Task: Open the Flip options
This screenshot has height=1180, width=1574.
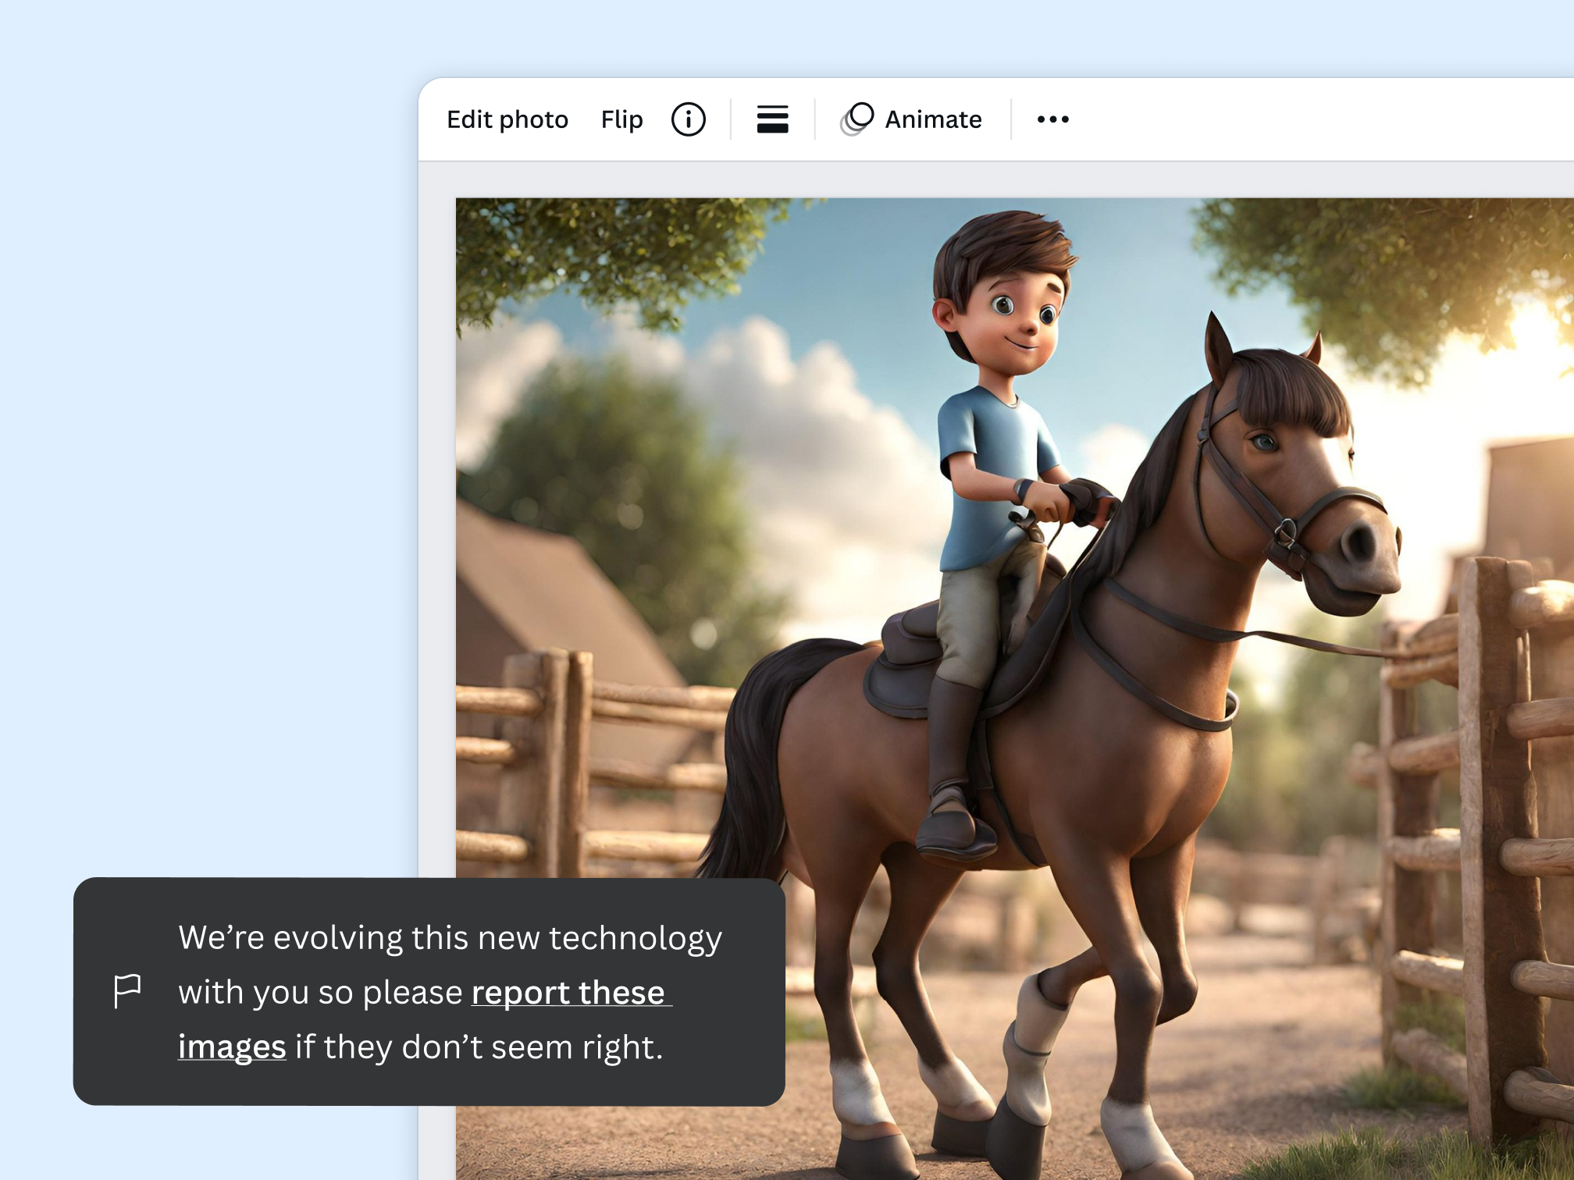Action: click(621, 119)
